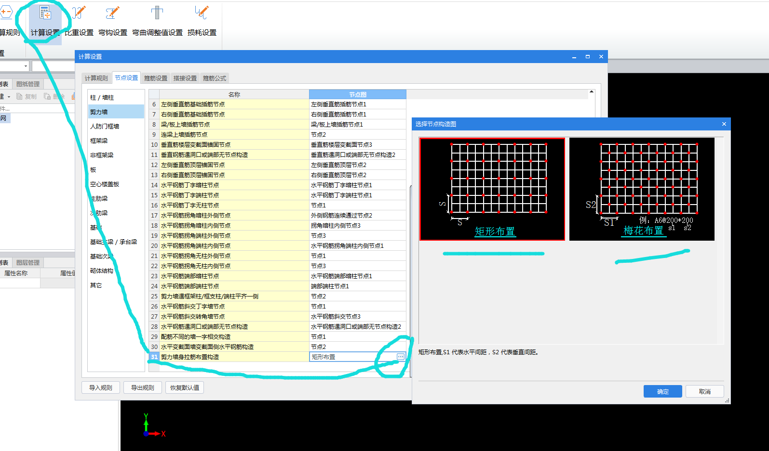Image resolution: width=769 pixels, height=451 pixels.
Task: Switch to 搭接设置 tab
Action: click(185, 78)
